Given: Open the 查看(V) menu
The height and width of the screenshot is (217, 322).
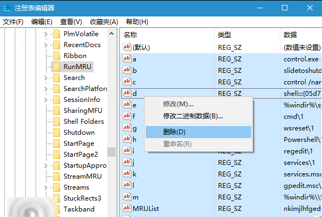Looking at the screenshot, I should coord(71,22).
